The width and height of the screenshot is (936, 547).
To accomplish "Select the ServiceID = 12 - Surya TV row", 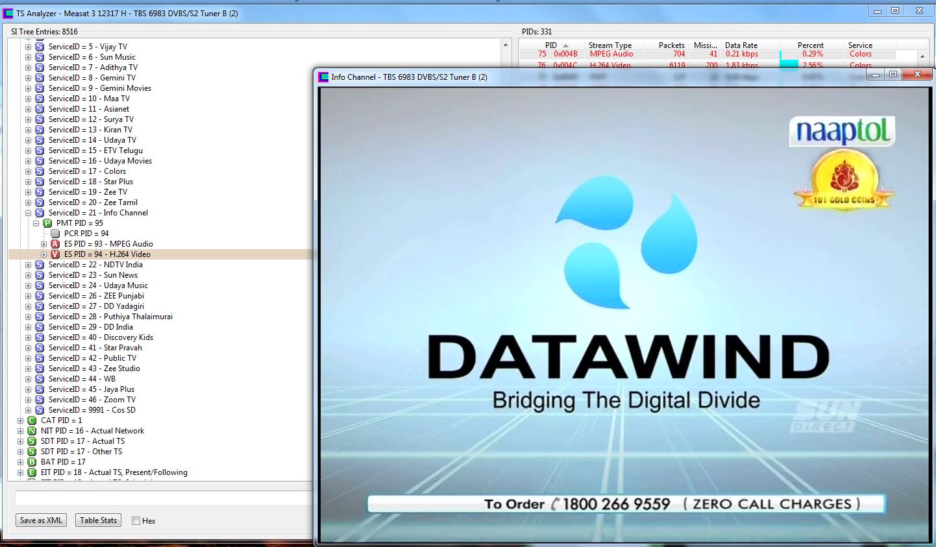I will pos(91,119).
